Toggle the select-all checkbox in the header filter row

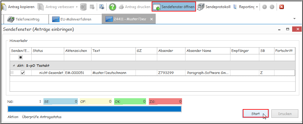pos(21,57)
